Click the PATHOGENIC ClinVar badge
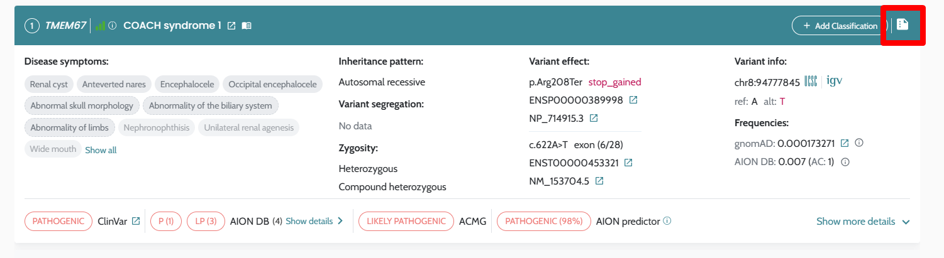The image size is (944, 258). pos(58,221)
